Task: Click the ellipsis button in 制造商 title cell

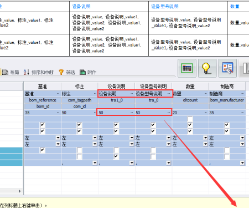Action: pos(243,94)
